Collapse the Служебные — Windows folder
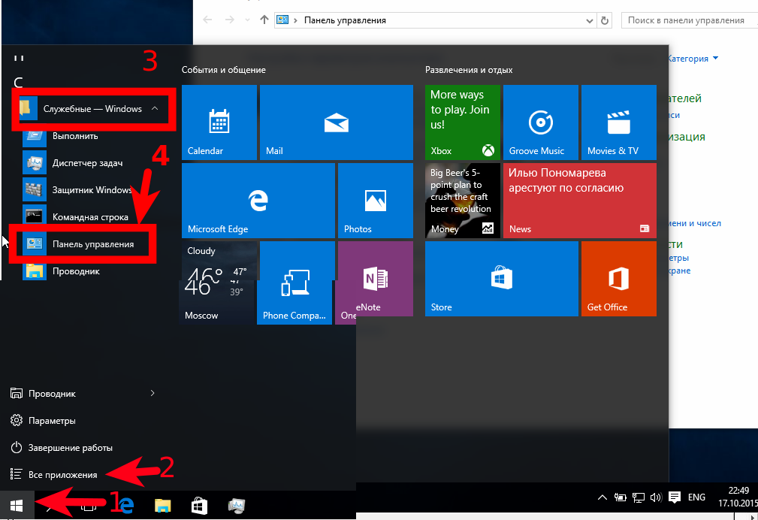This screenshot has width=758, height=520. tap(155, 109)
